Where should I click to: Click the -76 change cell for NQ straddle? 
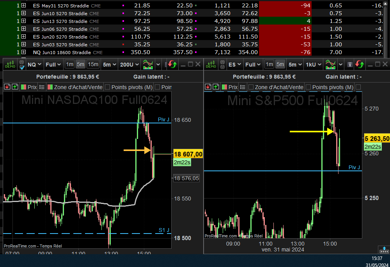point(285,52)
